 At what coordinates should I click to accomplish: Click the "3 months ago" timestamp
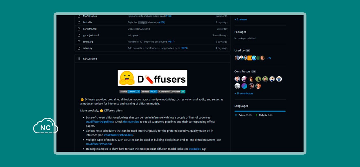pyautogui.click(x=220, y=35)
